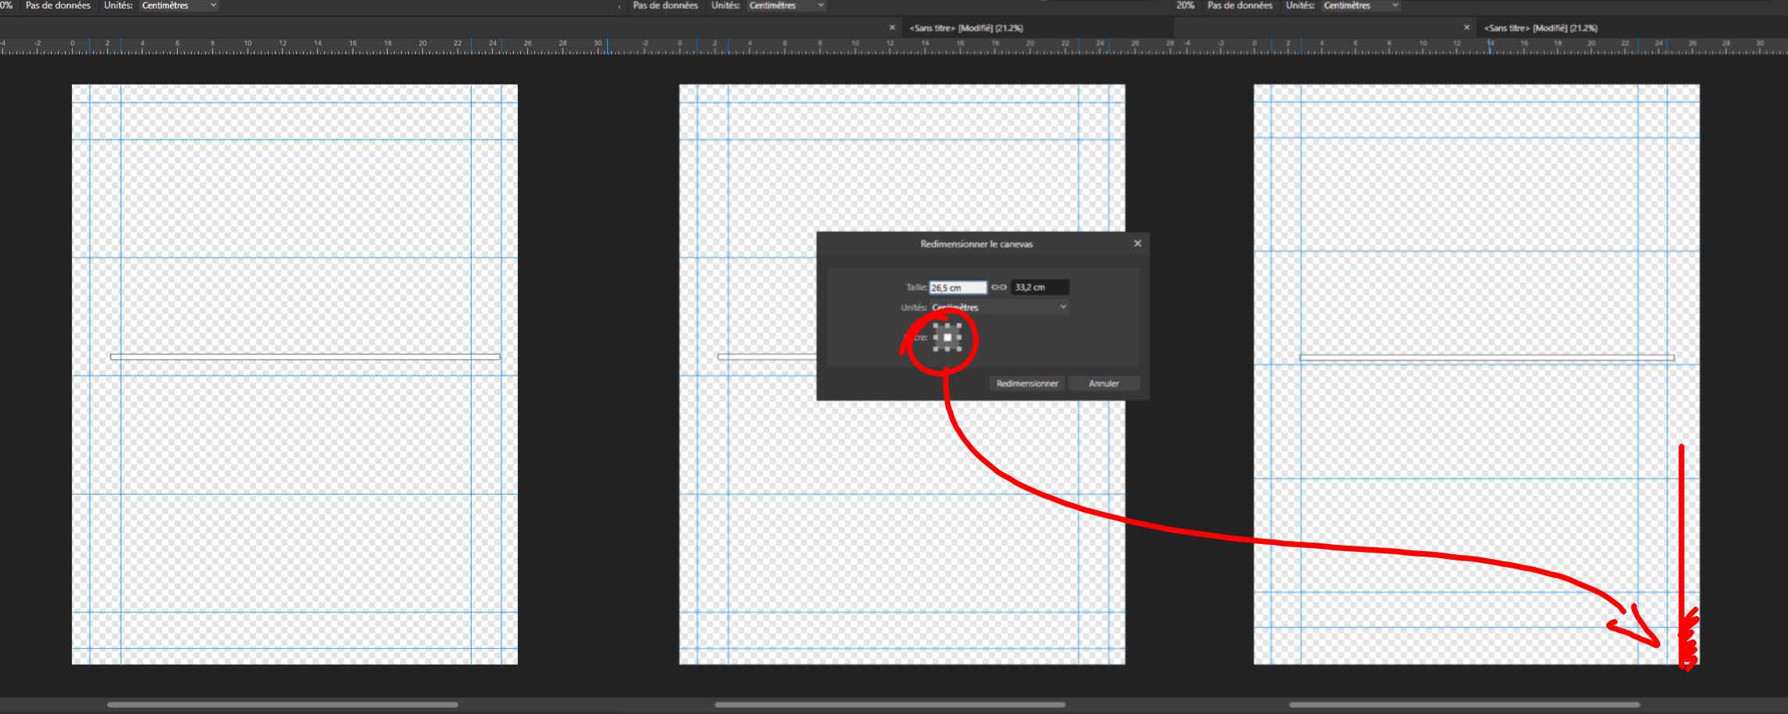Select the thin rectangle shape in the rightmost canvas
The image size is (1788, 714).
[x=1487, y=358]
